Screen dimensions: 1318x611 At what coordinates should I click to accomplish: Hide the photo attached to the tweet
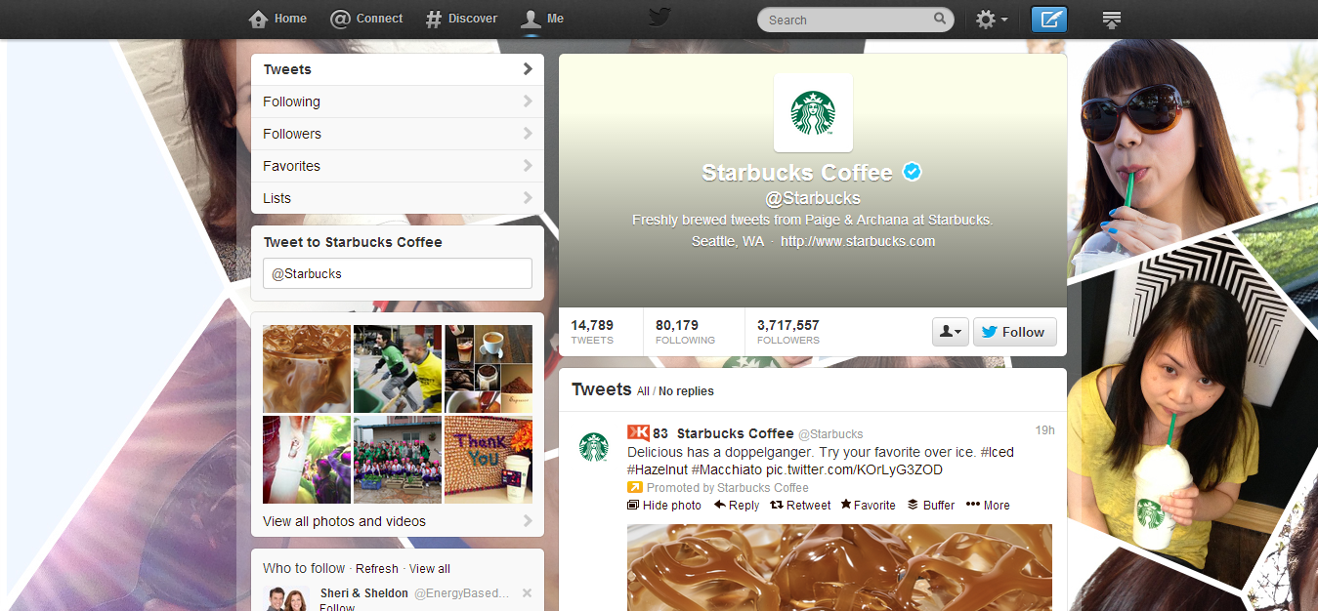click(x=664, y=505)
